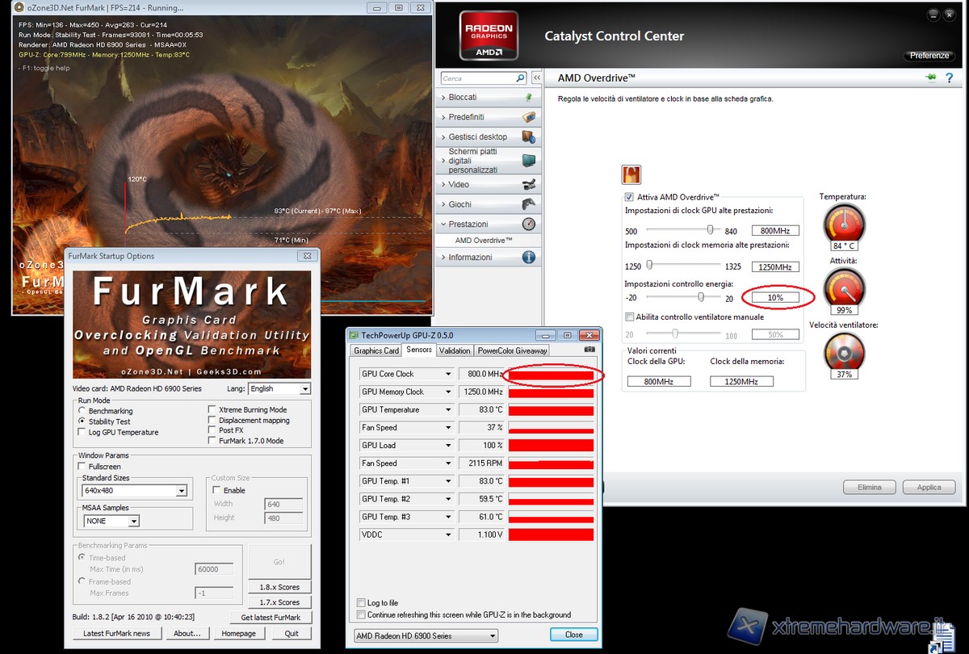Image resolution: width=969 pixels, height=654 pixels.
Task: Click the memory clock slider handle
Action: [x=649, y=264]
